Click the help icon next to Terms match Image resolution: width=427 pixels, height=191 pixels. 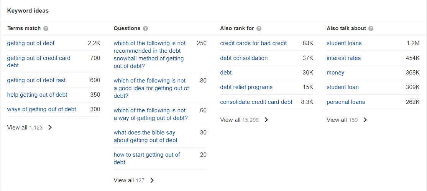tap(46, 29)
